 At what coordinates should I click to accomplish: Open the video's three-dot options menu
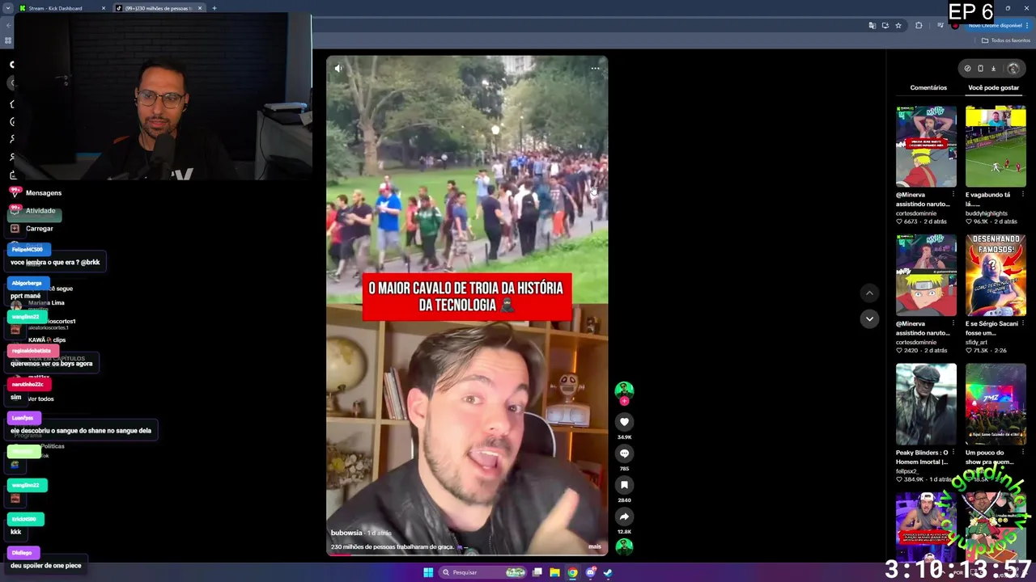[x=595, y=69]
